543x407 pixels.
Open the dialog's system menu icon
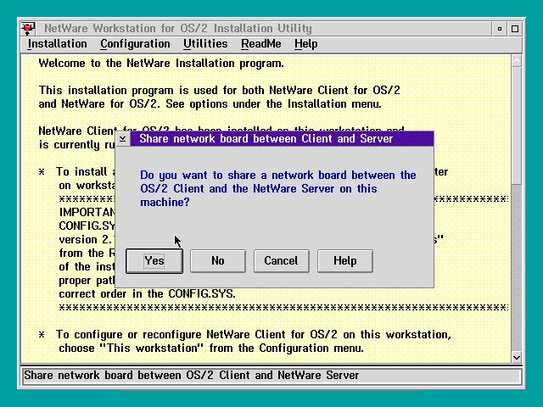[122, 139]
